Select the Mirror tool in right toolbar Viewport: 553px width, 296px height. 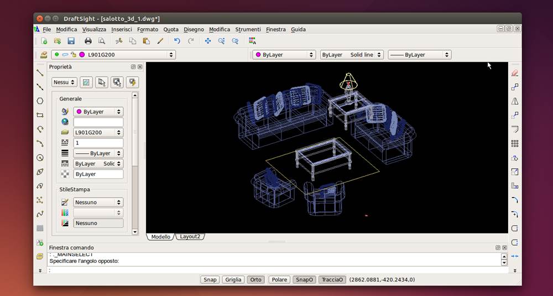(515, 101)
